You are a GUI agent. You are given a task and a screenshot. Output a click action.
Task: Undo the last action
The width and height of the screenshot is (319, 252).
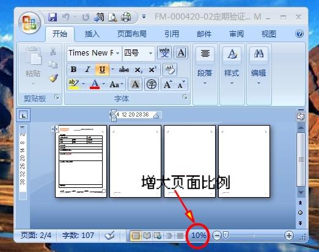[x=66, y=17]
